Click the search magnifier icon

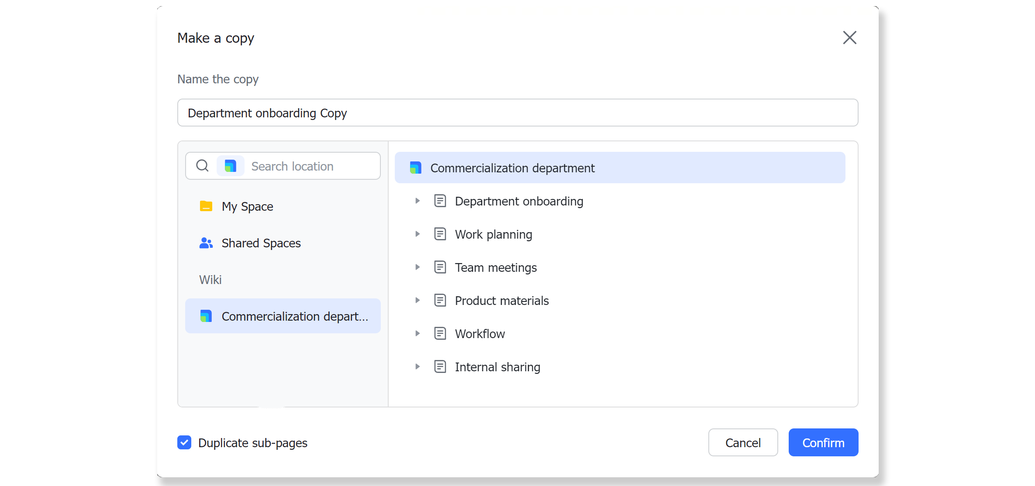(x=202, y=166)
